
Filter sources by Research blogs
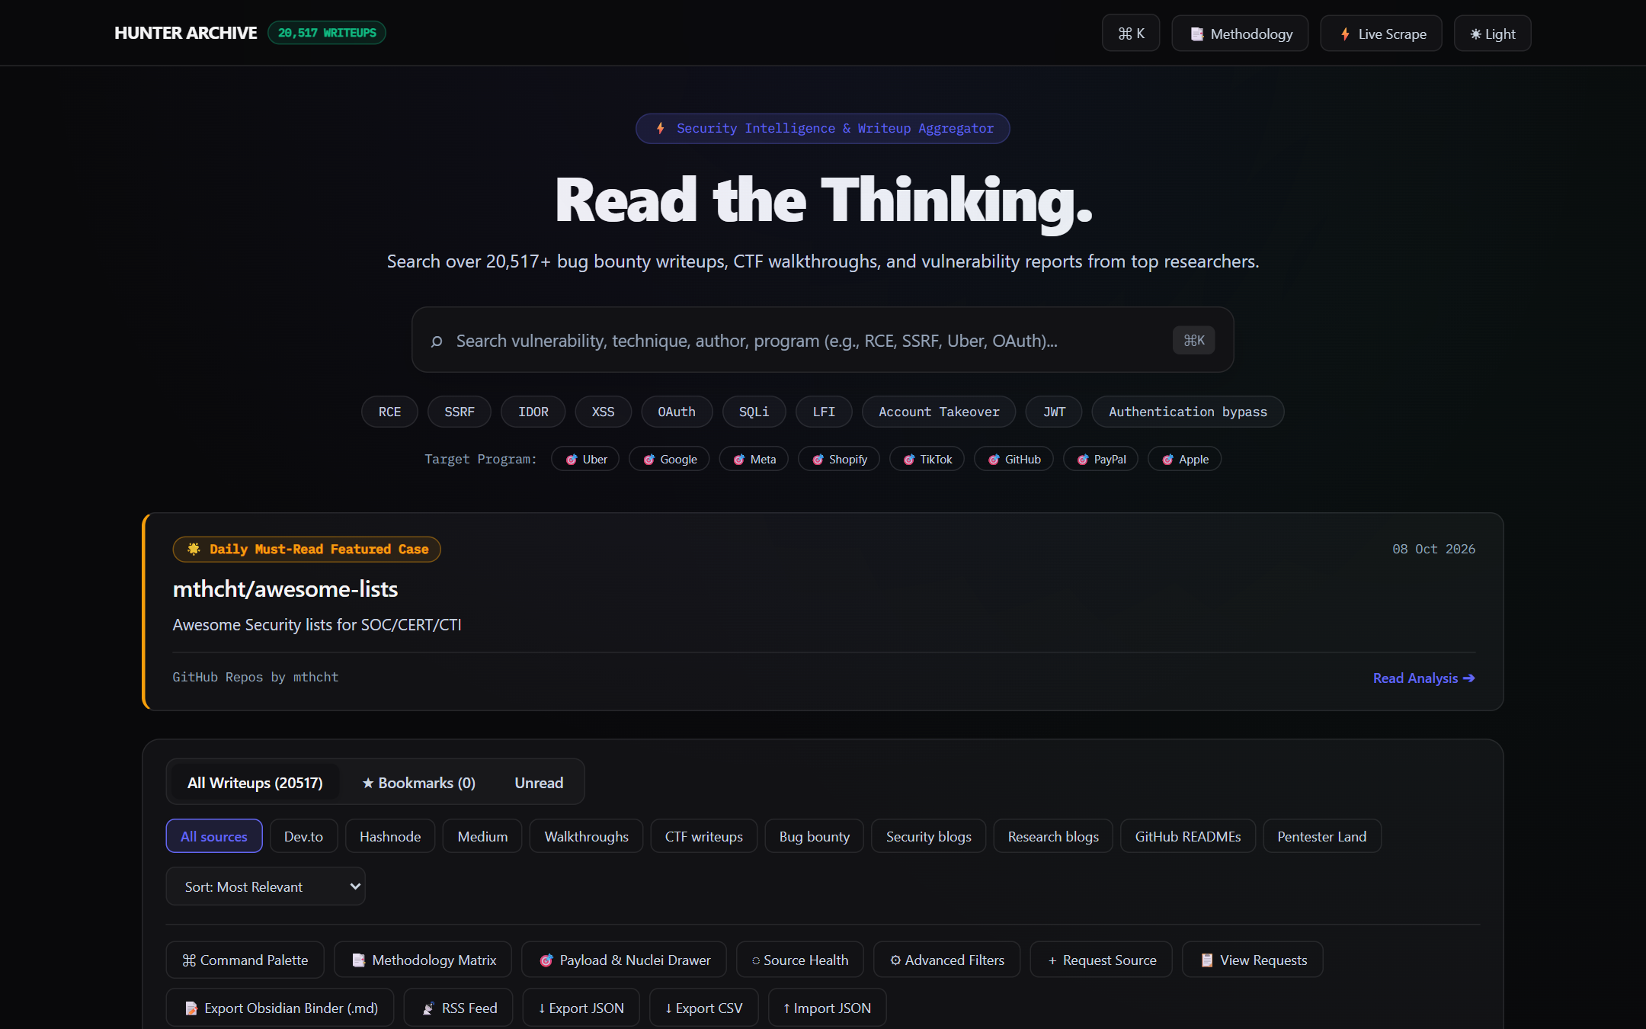(1053, 836)
